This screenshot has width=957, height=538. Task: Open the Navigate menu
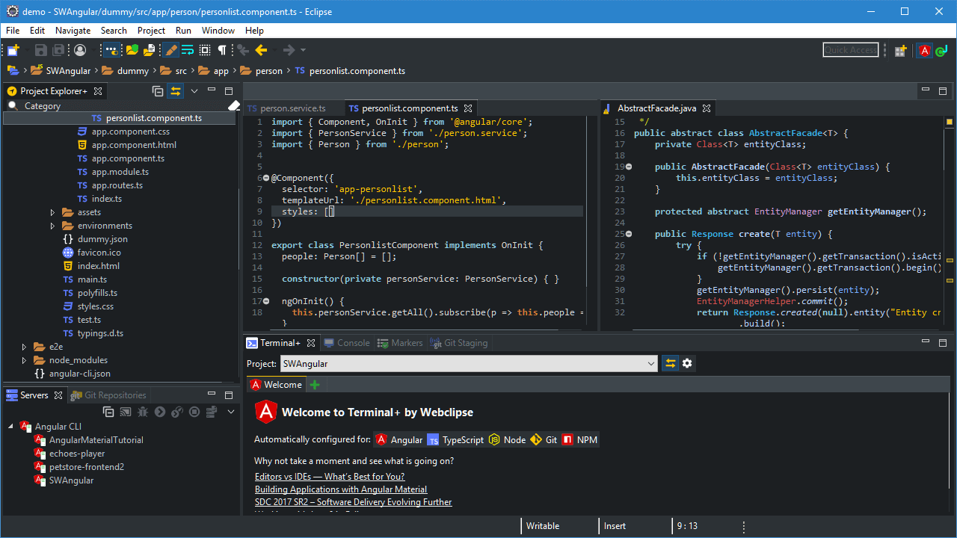[x=73, y=31]
